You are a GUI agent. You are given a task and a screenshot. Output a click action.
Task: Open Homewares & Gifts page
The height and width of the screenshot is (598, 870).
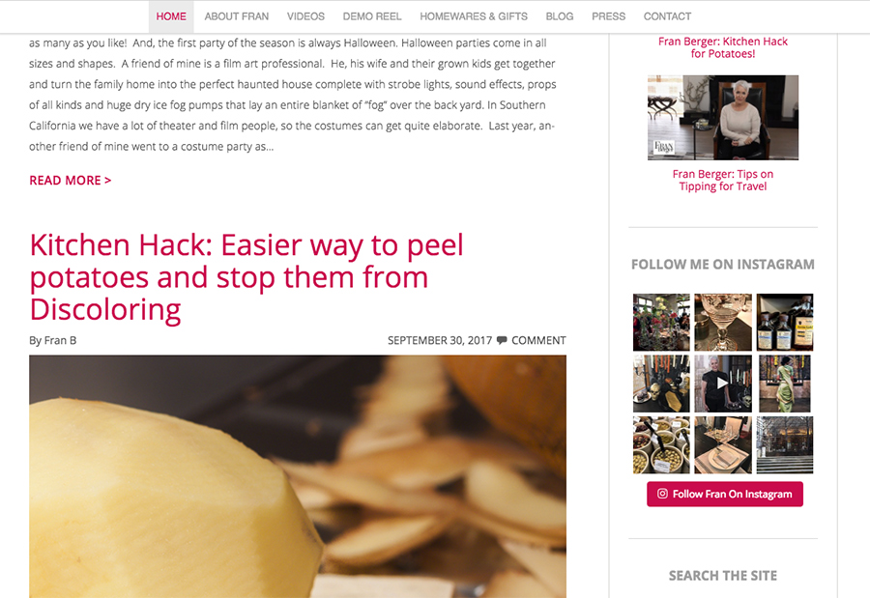coord(474,16)
